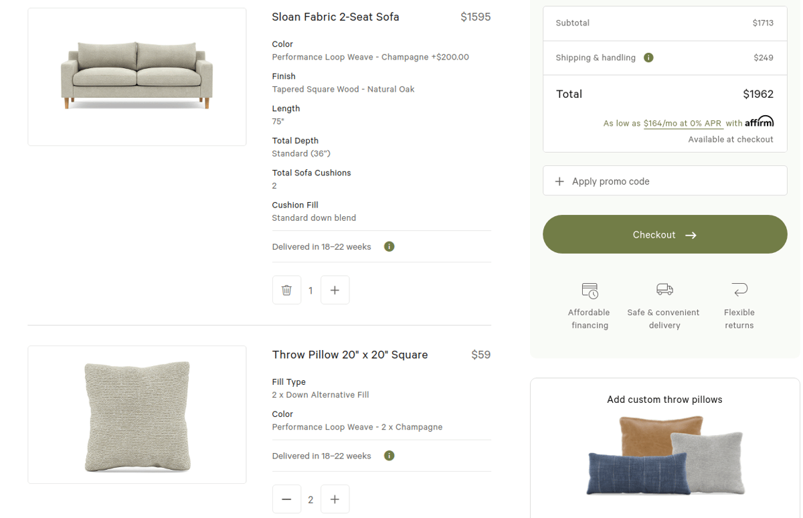Click the info icon beside pillow delivery estimate
Viewport: 803px width, 518px height.
coord(389,456)
